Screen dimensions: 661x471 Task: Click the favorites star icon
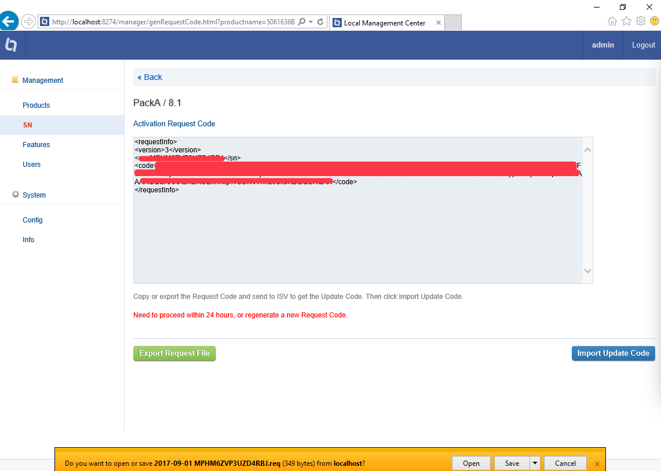(626, 21)
